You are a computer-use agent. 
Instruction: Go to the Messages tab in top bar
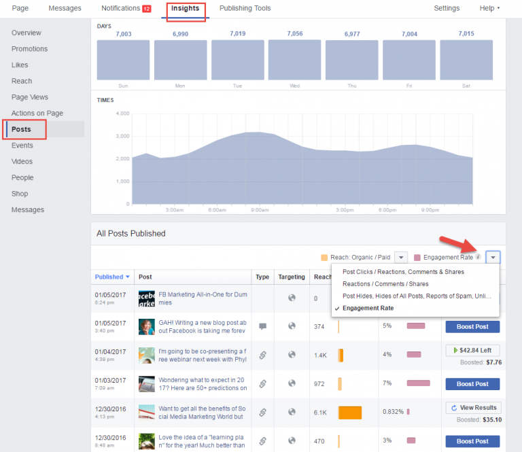click(x=65, y=8)
